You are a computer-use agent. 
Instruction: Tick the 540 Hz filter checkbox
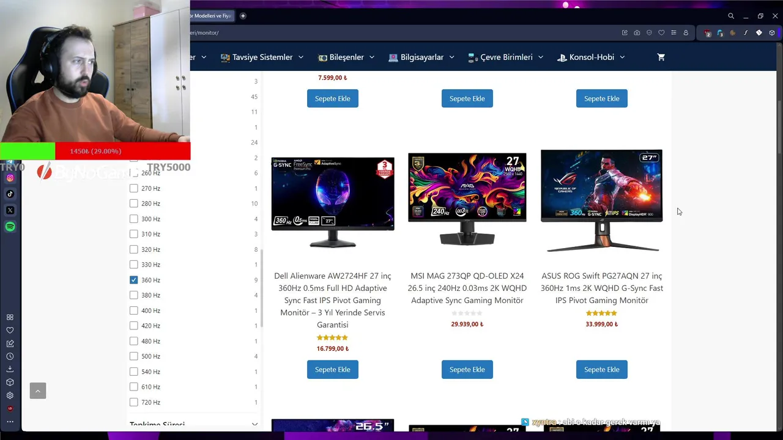[x=133, y=372]
